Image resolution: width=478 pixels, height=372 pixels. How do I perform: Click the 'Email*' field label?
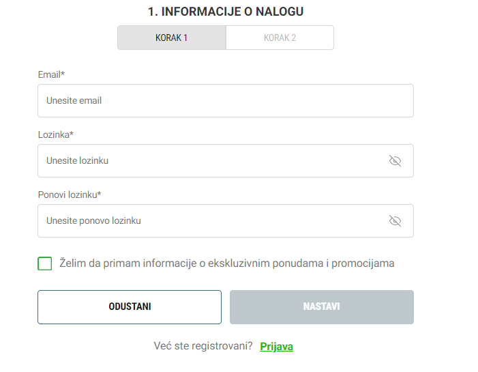point(51,74)
